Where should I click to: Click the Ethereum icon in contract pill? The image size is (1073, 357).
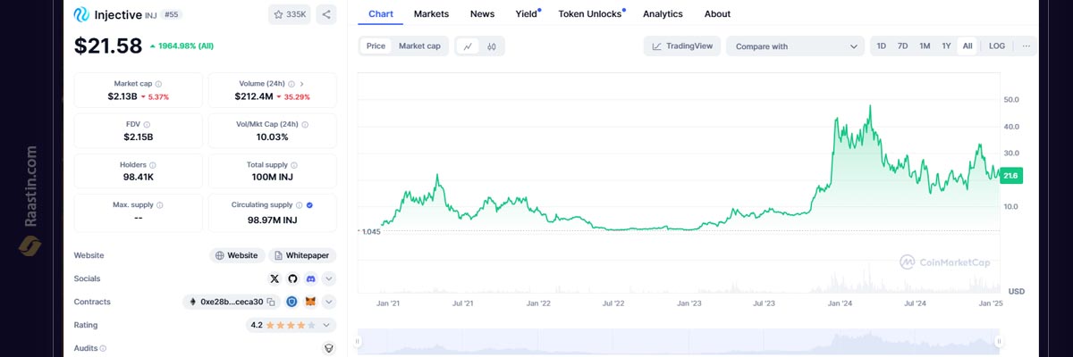tap(192, 303)
